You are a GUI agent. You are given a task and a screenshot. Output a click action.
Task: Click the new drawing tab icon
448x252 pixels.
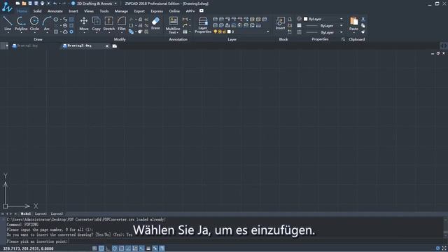point(115,46)
